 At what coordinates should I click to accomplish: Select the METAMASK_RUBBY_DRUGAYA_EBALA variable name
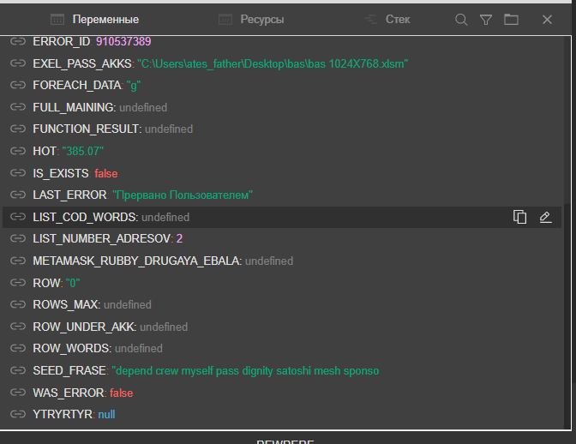[x=136, y=261]
